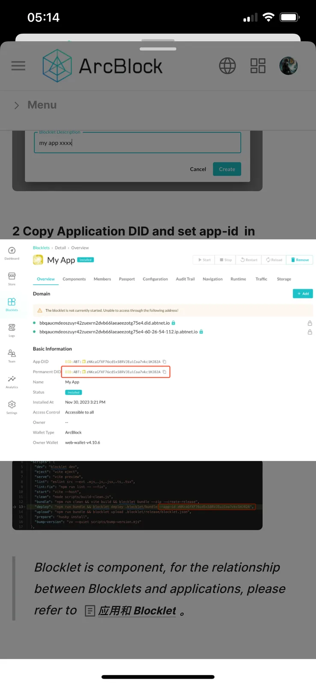
Task: Switch to the Traffic tab
Action: (x=261, y=279)
